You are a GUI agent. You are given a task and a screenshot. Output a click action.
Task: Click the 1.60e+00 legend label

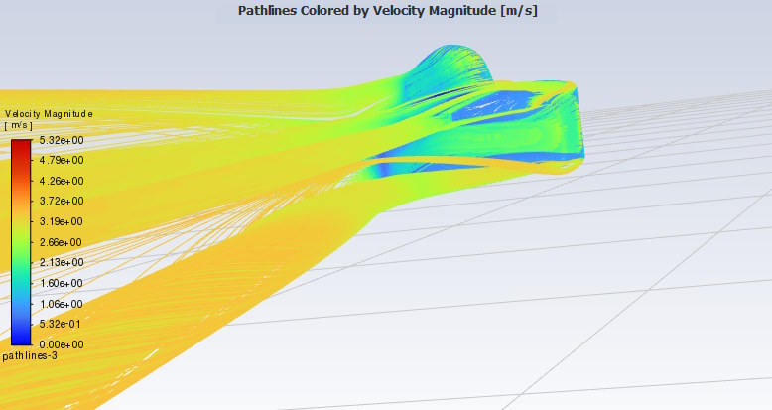[60, 283]
